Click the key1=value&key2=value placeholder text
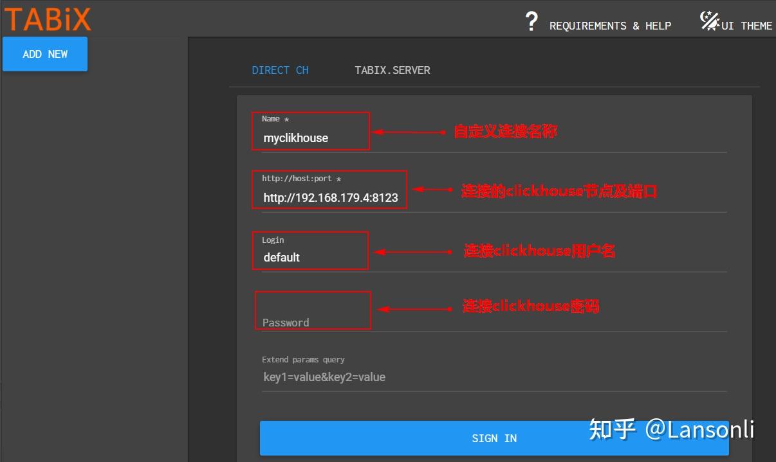The width and height of the screenshot is (776, 462). (x=324, y=377)
